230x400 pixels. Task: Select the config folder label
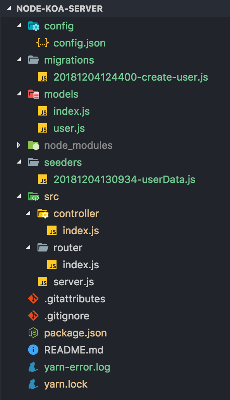[59, 26]
